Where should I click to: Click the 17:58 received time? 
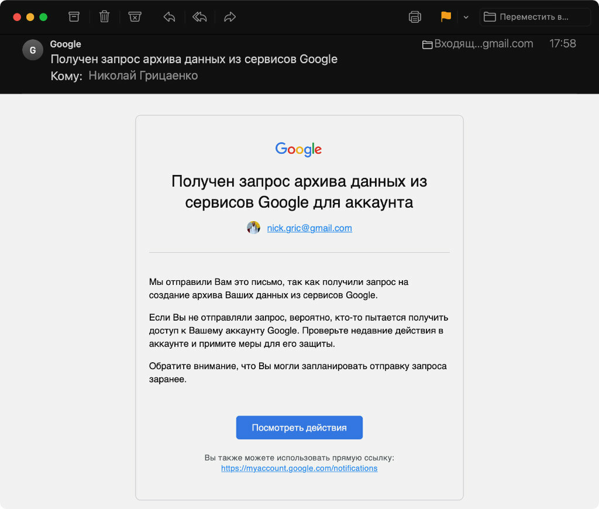[x=562, y=43]
